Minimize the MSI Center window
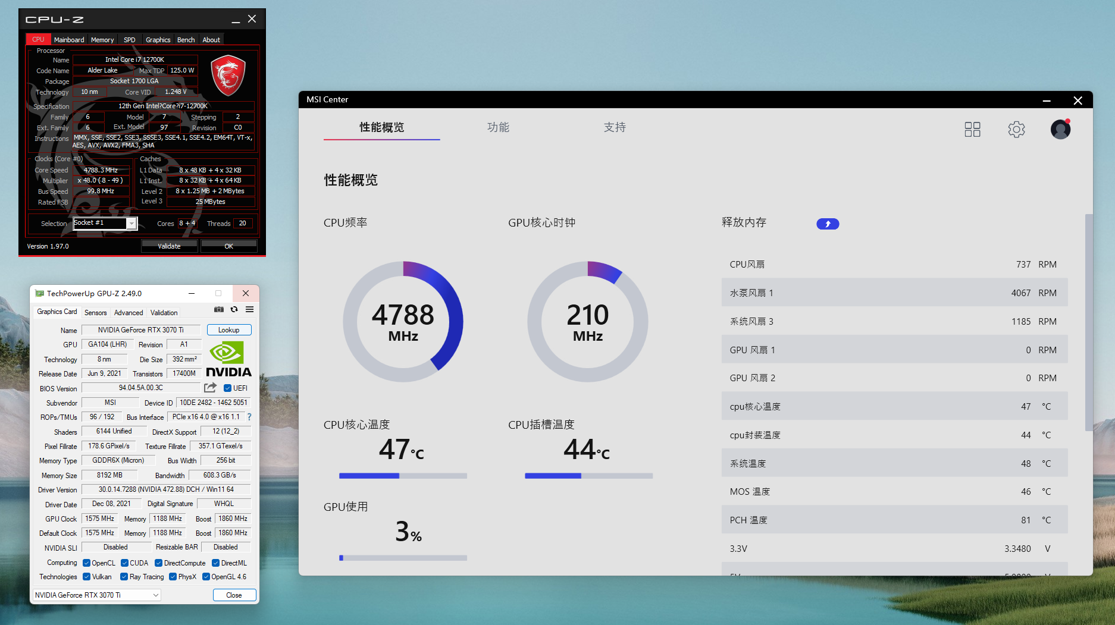Viewport: 1115px width, 625px height. [x=1047, y=100]
